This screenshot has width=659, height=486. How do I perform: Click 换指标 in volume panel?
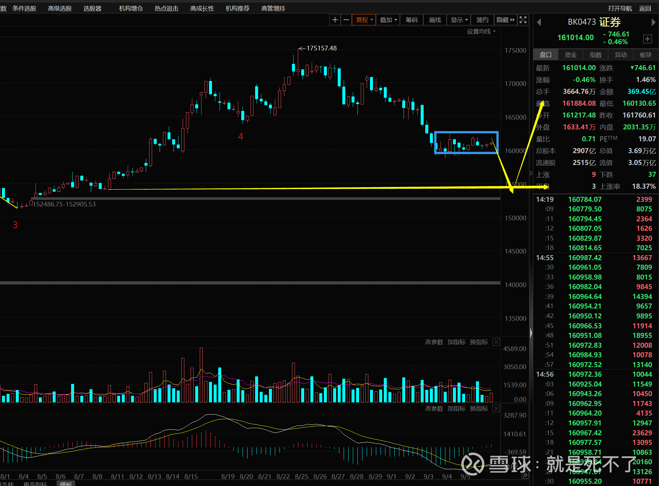(x=479, y=342)
